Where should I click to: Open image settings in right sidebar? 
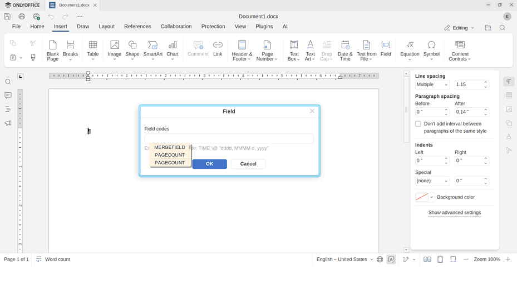coord(509,109)
